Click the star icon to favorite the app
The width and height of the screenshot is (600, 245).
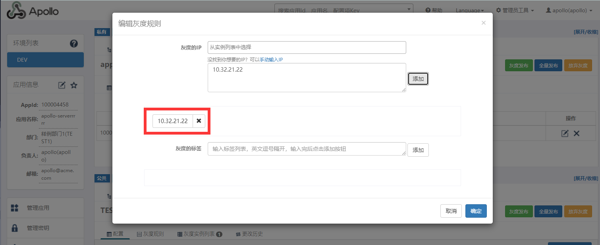pyautogui.click(x=74, y=84)
